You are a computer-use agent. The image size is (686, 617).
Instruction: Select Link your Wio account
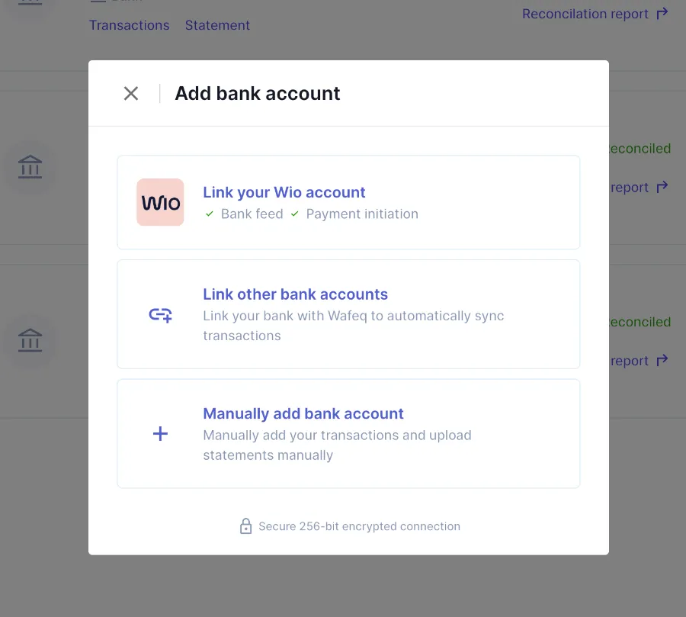(x=284, y=192)
